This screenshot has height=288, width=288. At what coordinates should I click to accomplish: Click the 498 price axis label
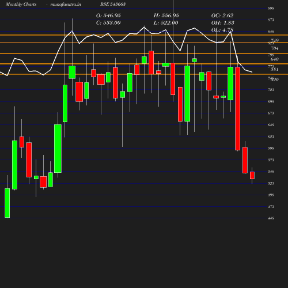point(271,195)
